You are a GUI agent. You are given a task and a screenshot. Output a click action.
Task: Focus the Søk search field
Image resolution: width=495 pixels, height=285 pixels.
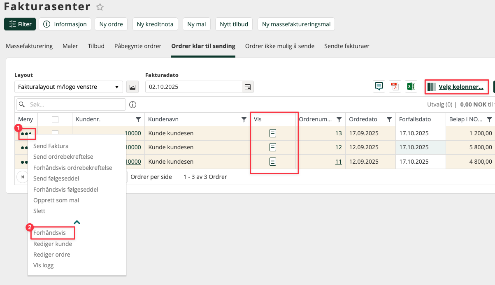click(71, 104)
